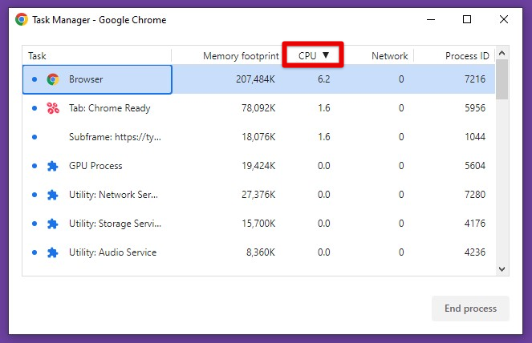Click the Chrome Ready tab favicon
This screenshot has width=532, height=343.
pyautogui.click(x=53, y=108)
